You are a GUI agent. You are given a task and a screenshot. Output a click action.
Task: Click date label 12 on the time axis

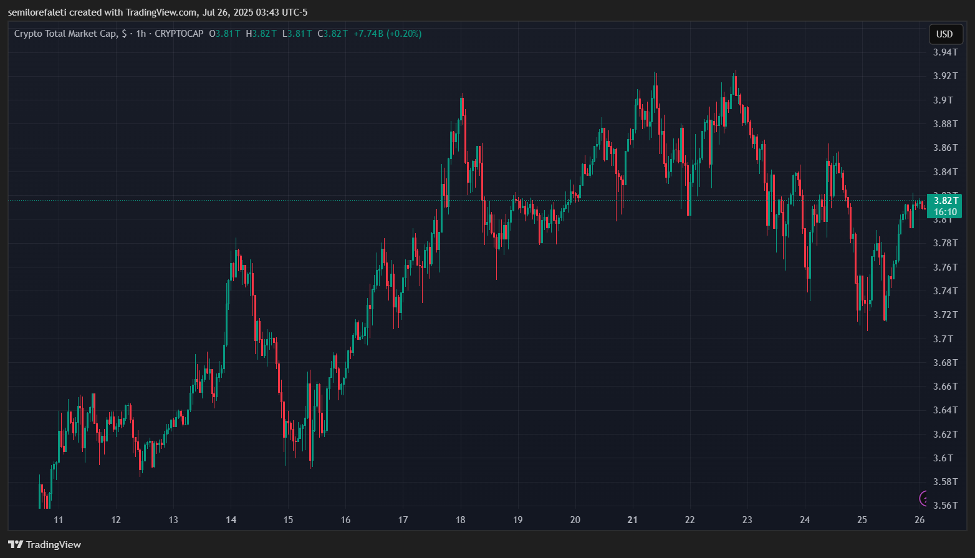(x=116, y=520)
